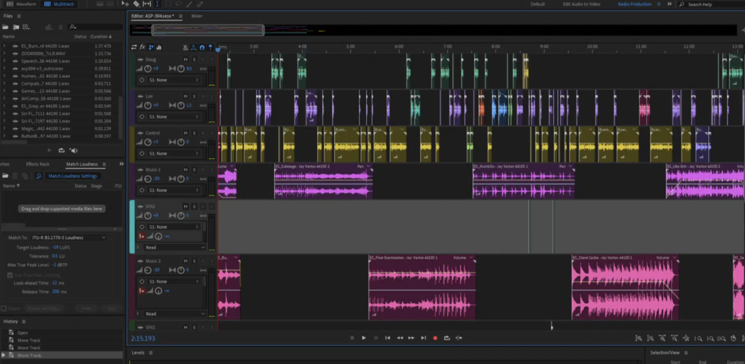Viewport: 745px width, 364px height.
Task: Click the New File icon in Files panel
Action: coord(26,27)
